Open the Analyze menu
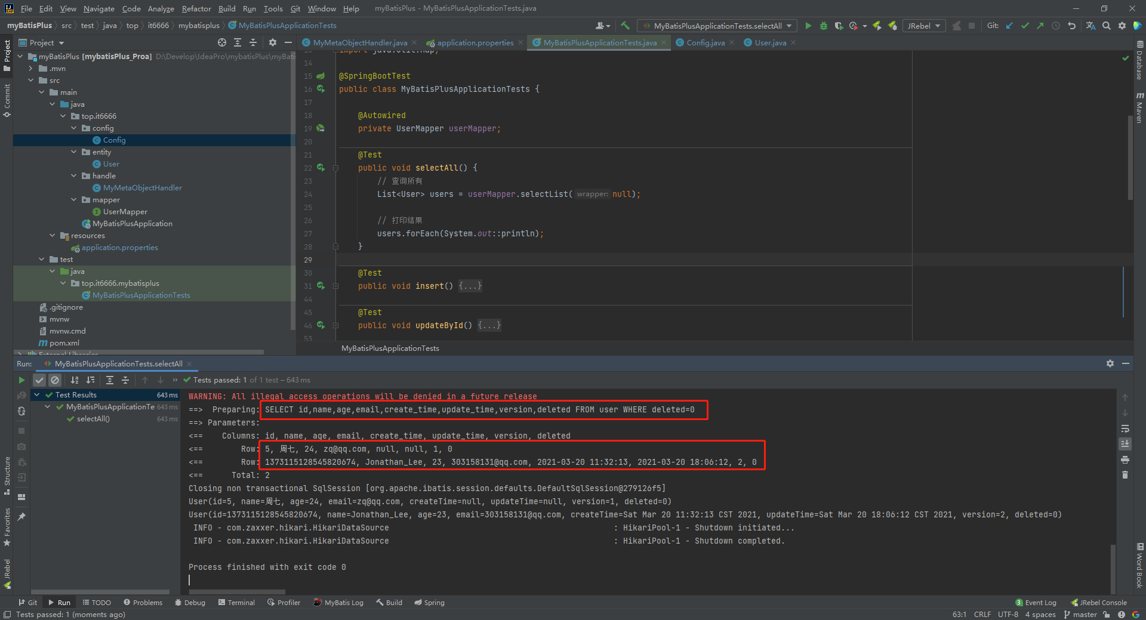1146x620 pixels. pyautogui.click(x=161, y=8)
